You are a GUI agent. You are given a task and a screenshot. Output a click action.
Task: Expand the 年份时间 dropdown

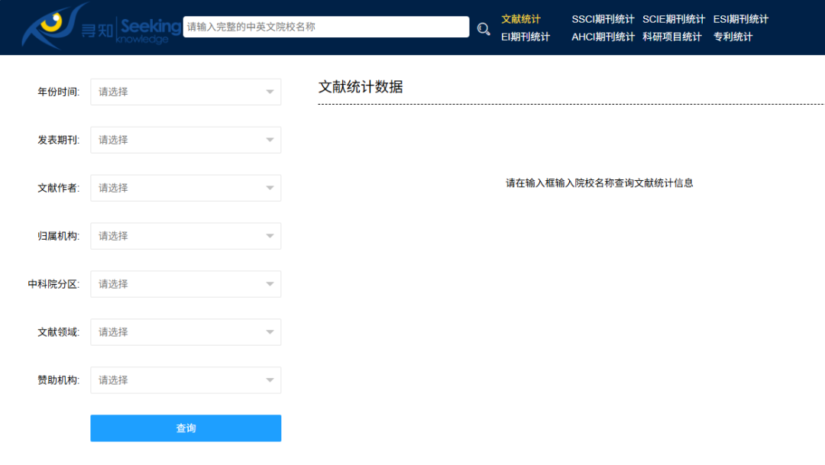(x=186, y=92)
